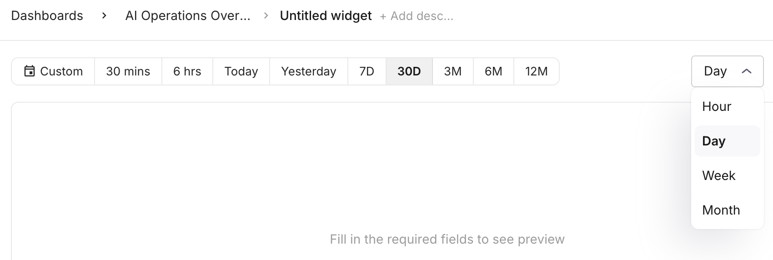Click breadcrumb chevron after Dashboards
This screenshot has height=260, width=773.
[104, 16]
